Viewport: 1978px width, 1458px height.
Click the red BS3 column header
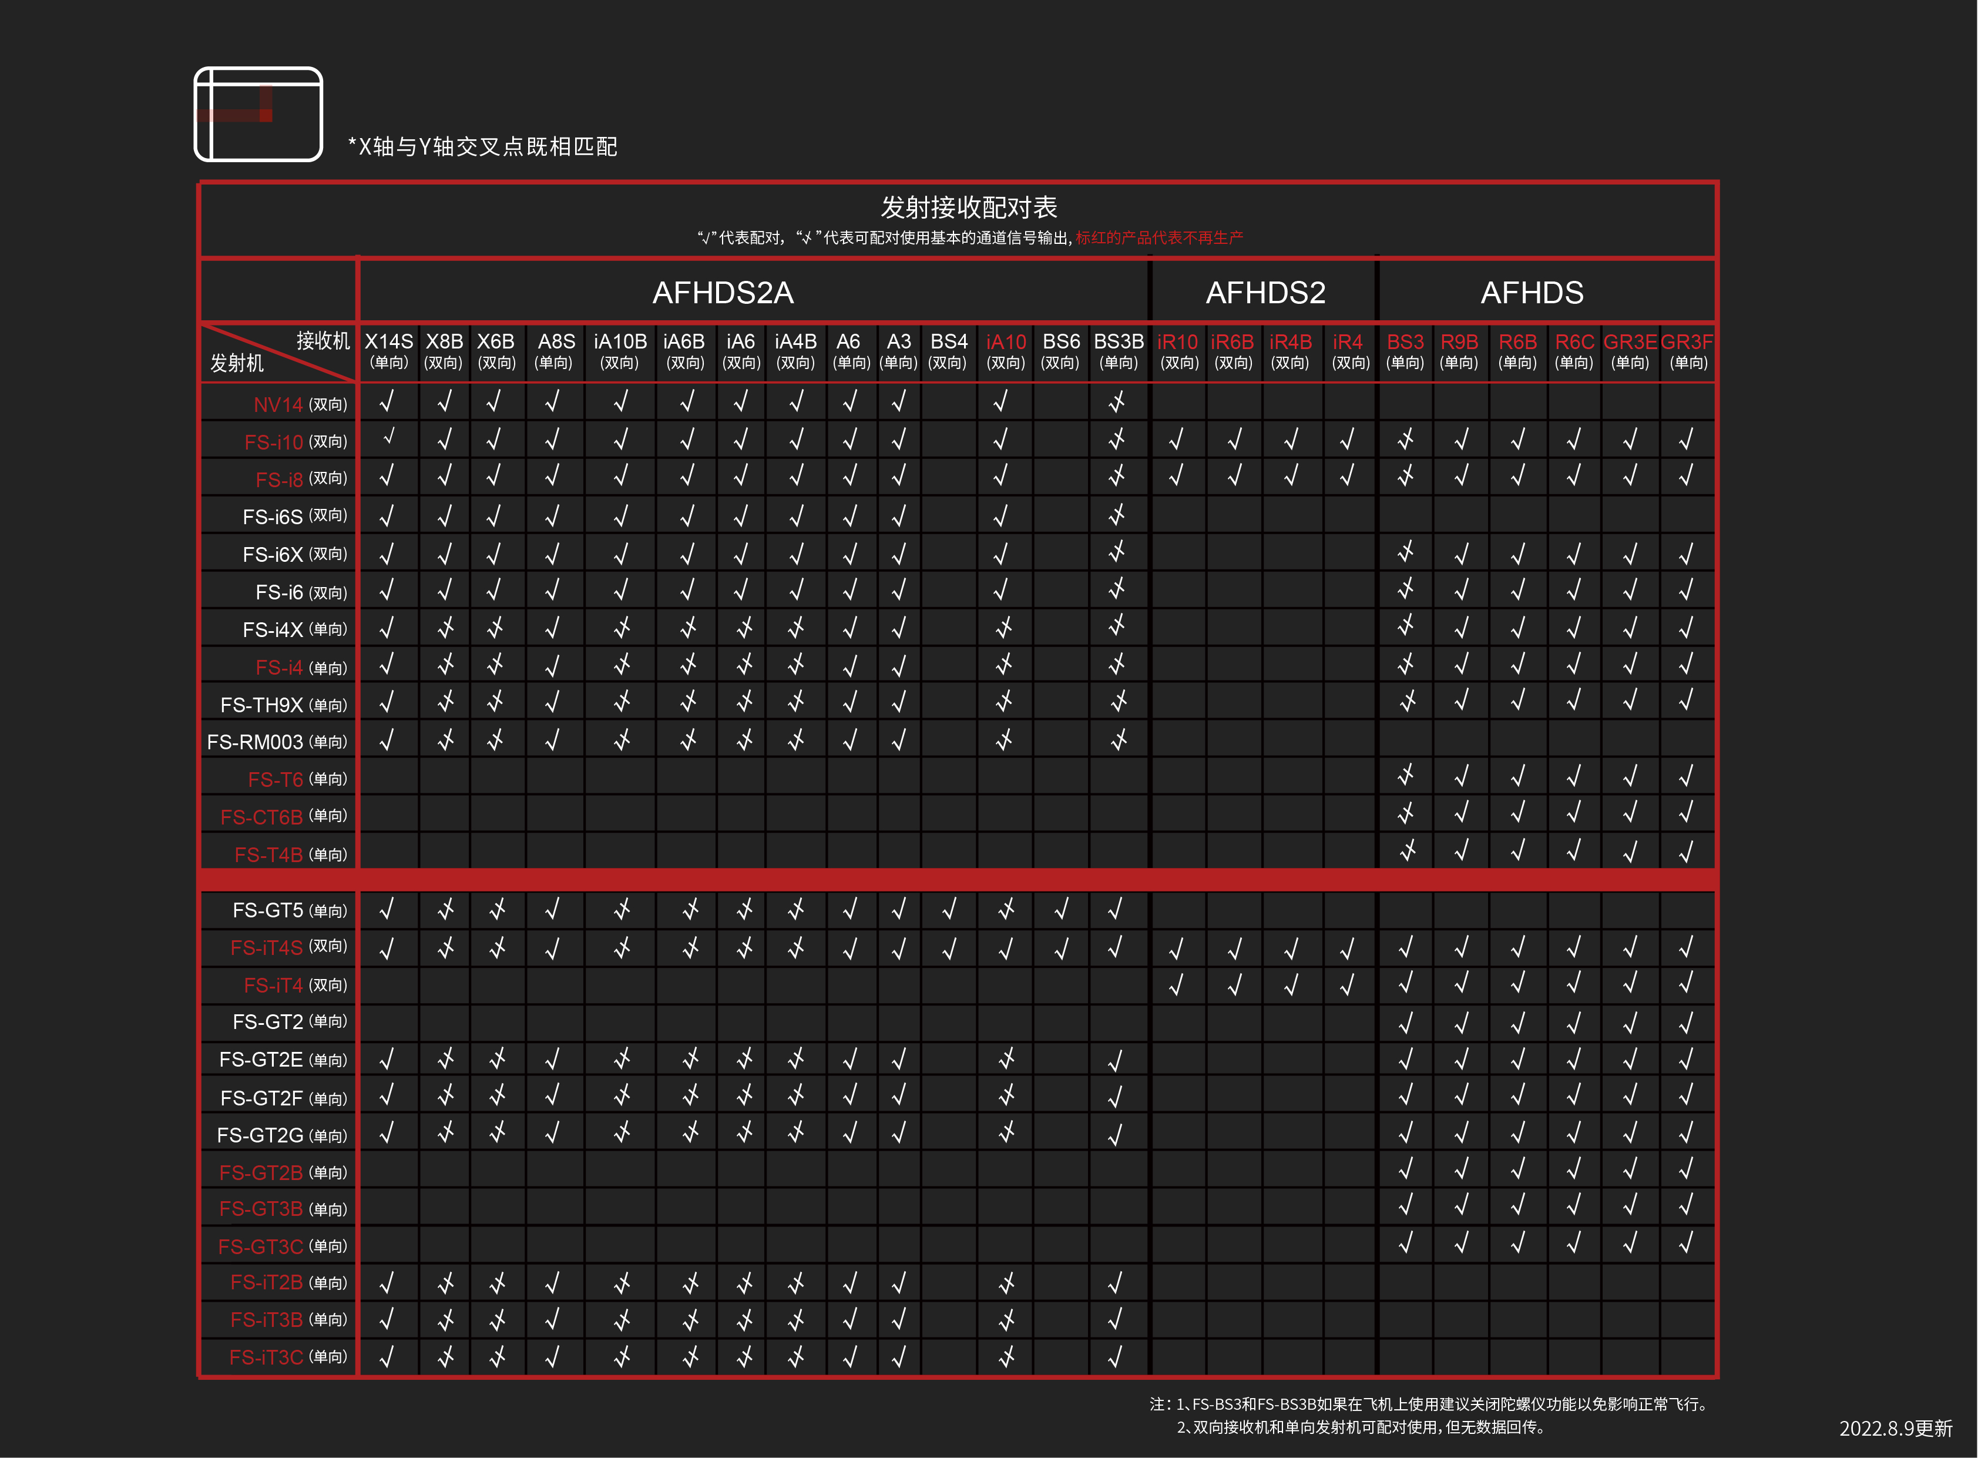coord(1405,351)
